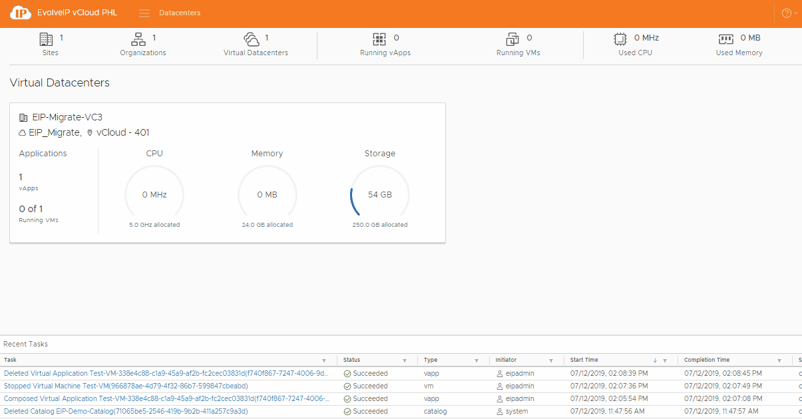The height and width of the screenshot is (419, 802).
Task: Click the Sites building icon
Action: coord(46,39)
